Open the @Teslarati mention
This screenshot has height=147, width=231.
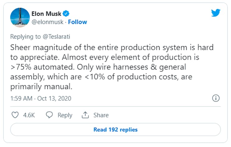tap(56, 36)
